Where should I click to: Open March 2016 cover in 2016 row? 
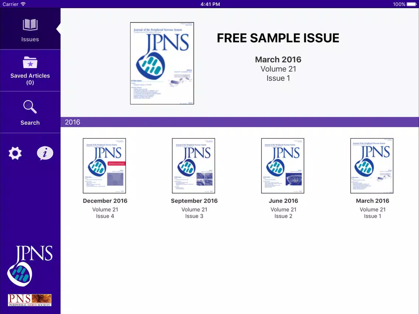tap(372, 166)
